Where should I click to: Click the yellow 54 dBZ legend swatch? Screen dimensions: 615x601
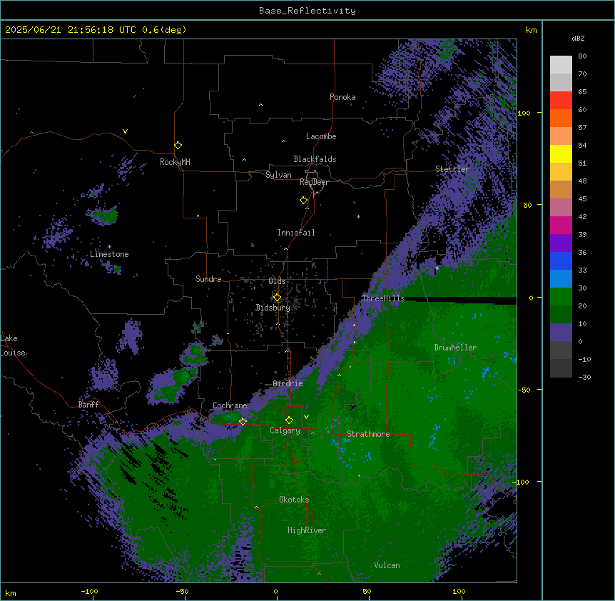pos(561,153)
